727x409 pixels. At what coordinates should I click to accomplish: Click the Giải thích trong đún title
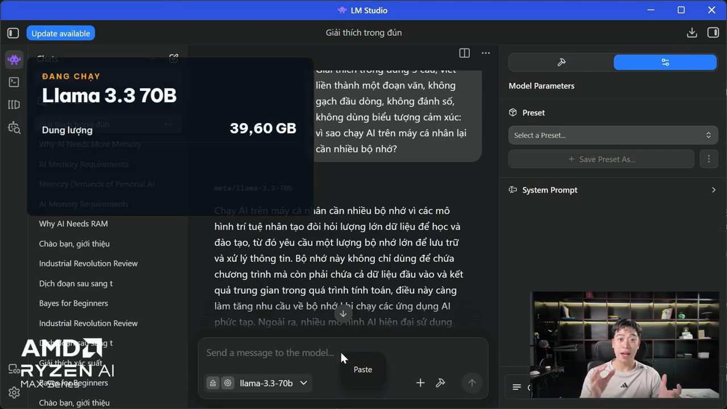pyautogui.click(x=363, y=33)
